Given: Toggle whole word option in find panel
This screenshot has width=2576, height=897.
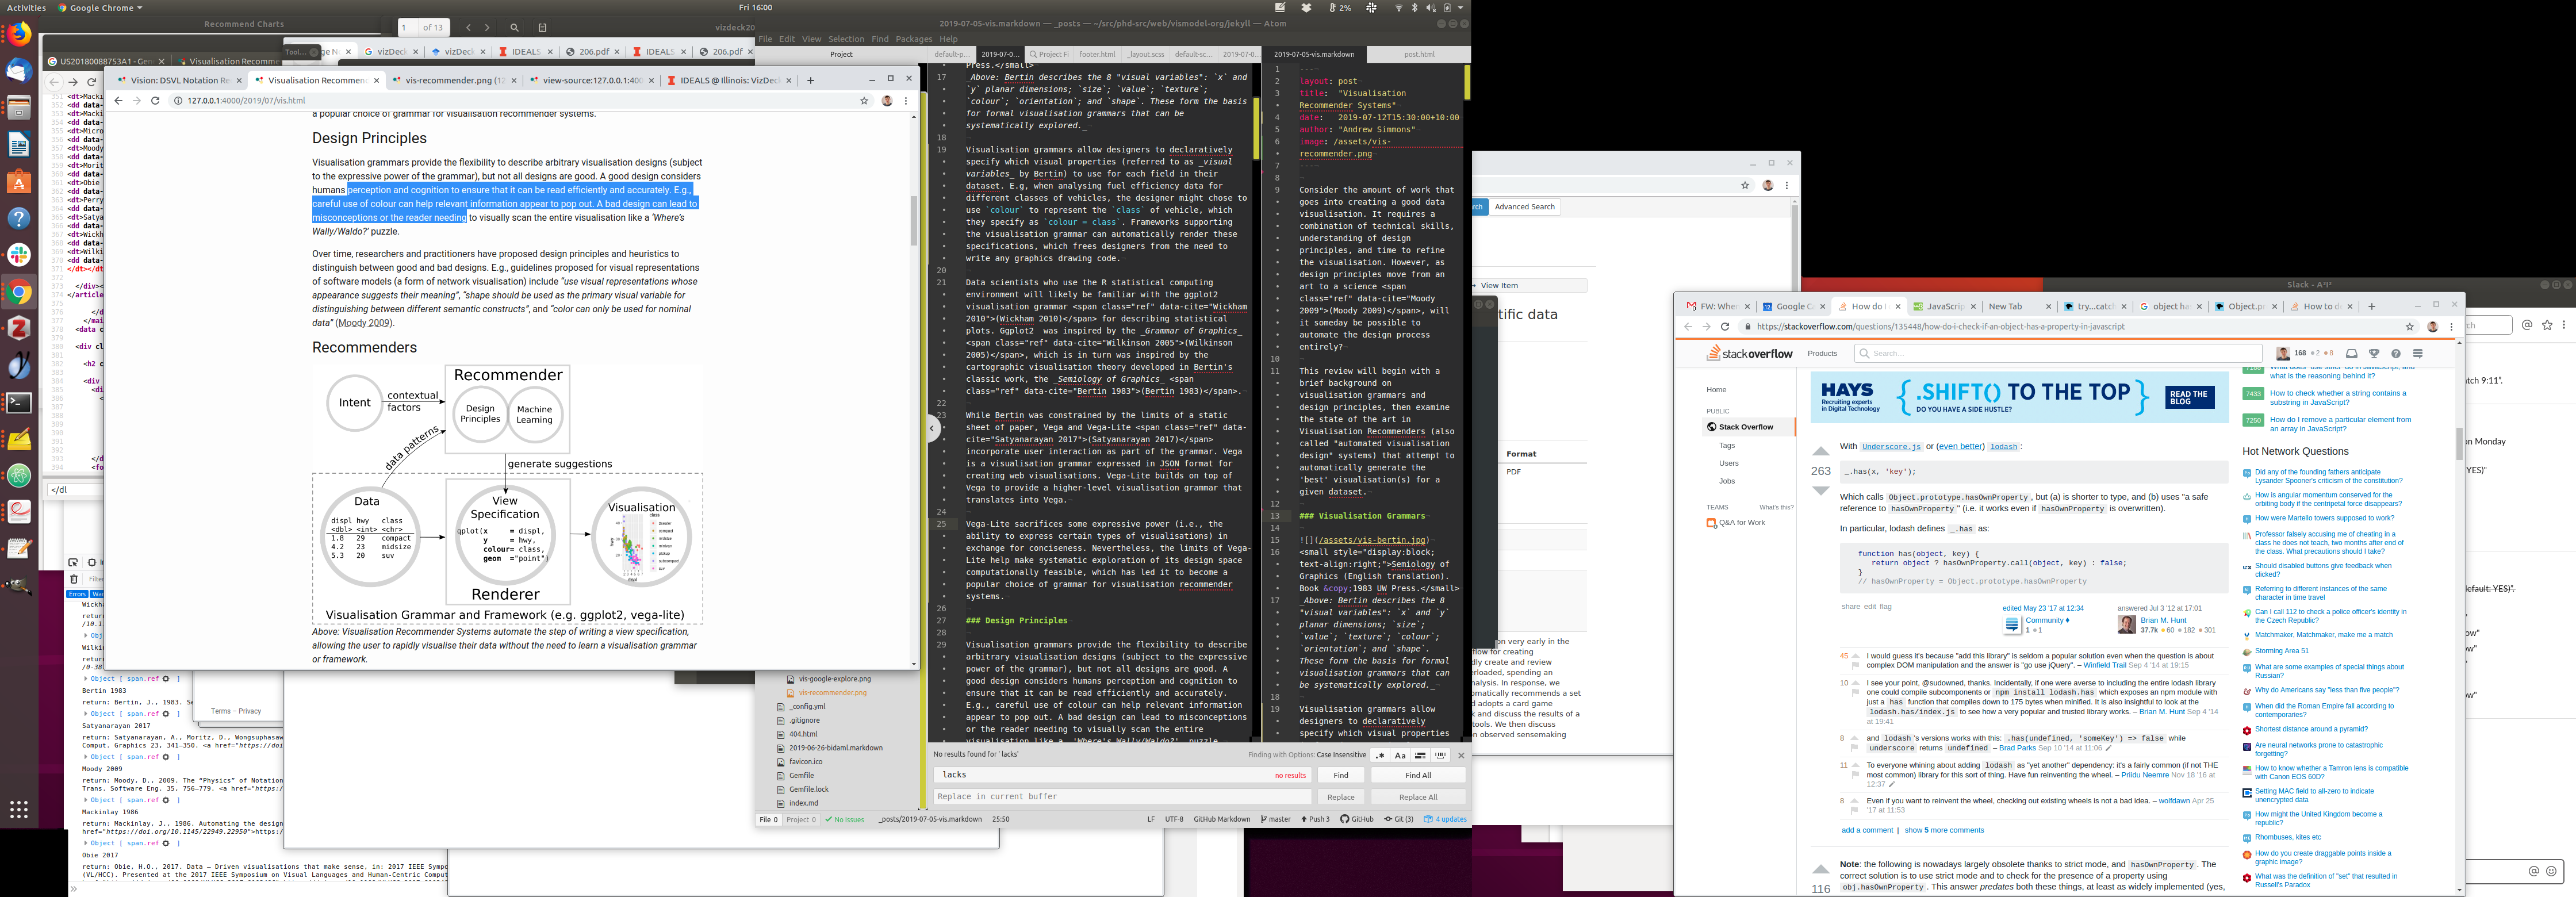Looking at the screenshot, I should coord(1441,755).
